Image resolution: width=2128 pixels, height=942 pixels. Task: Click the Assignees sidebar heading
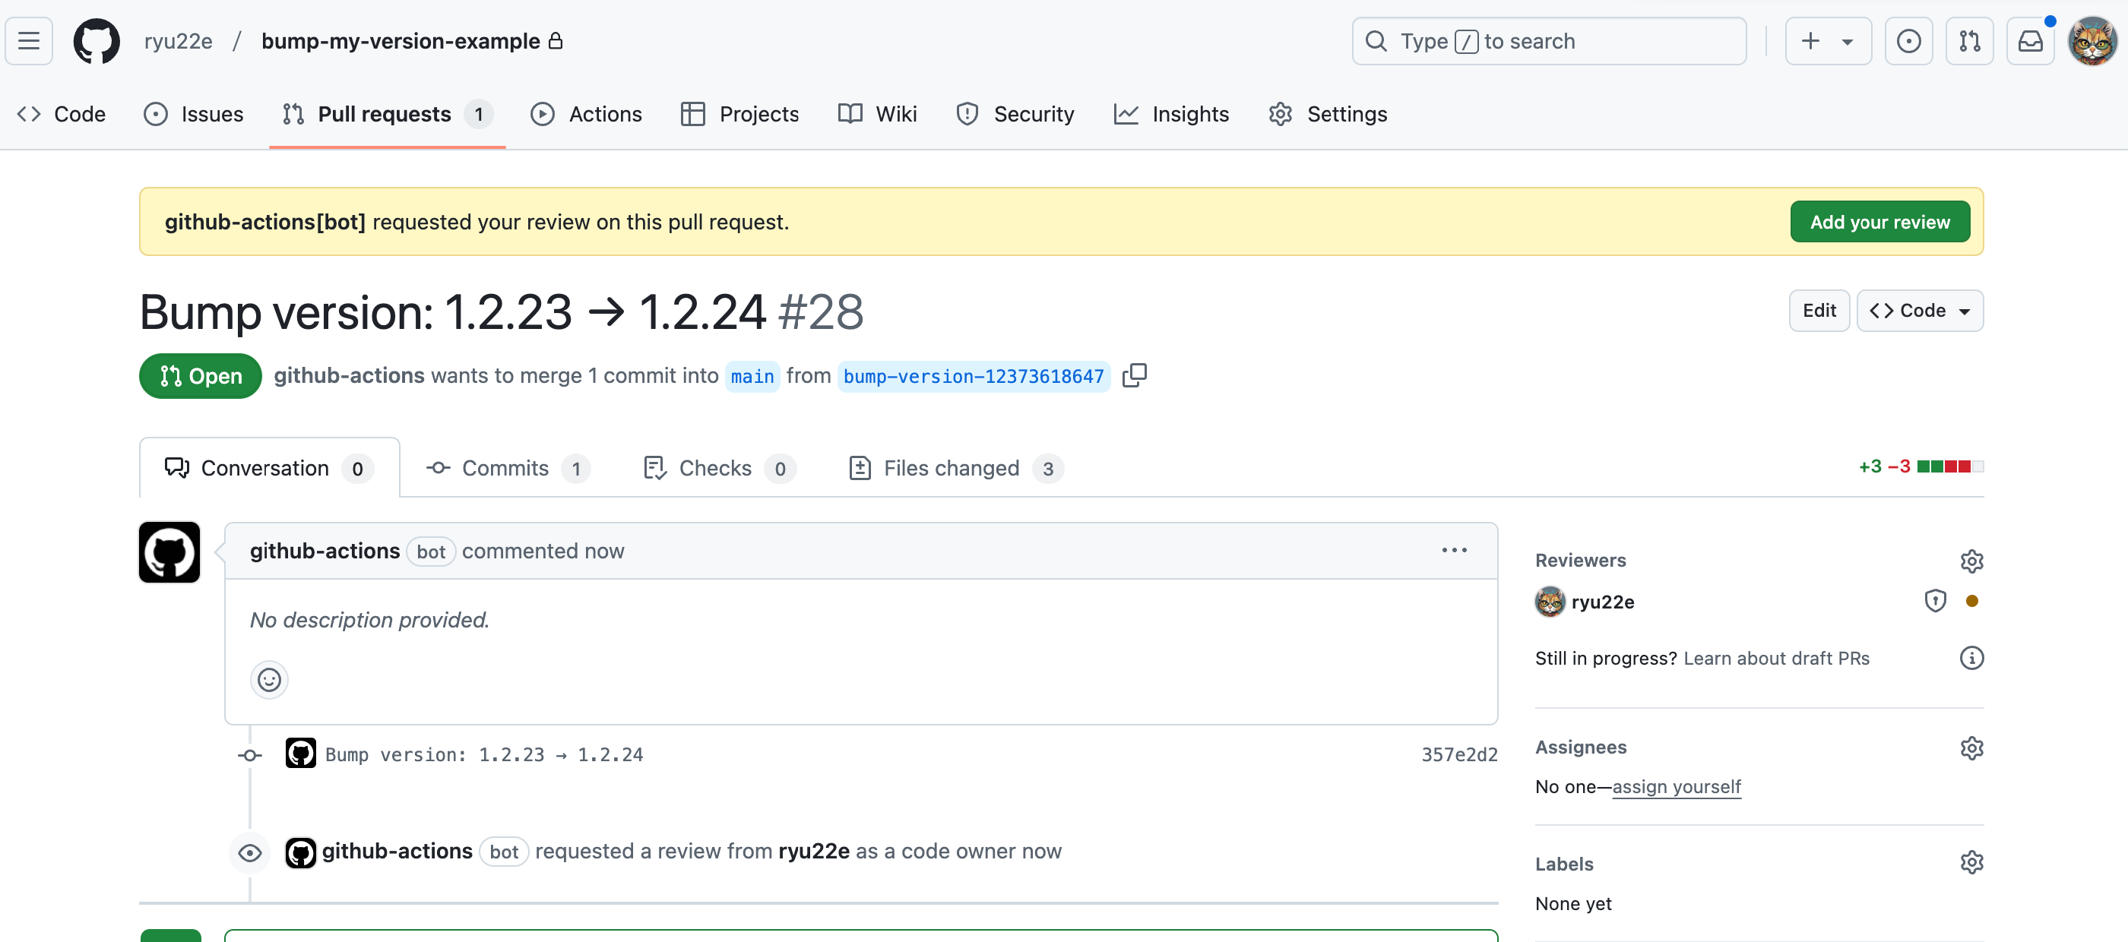point(1580,748)
